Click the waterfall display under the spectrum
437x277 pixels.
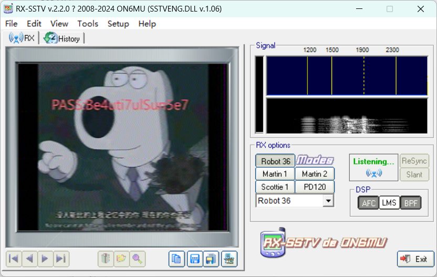tap(347, 116)
